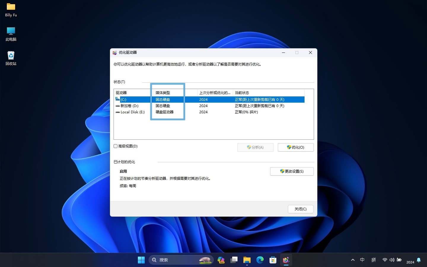This screenshot has width=427, height=267.
Task: Open the Wi-Fi network tray icon
Action: [x=385, y=260]
